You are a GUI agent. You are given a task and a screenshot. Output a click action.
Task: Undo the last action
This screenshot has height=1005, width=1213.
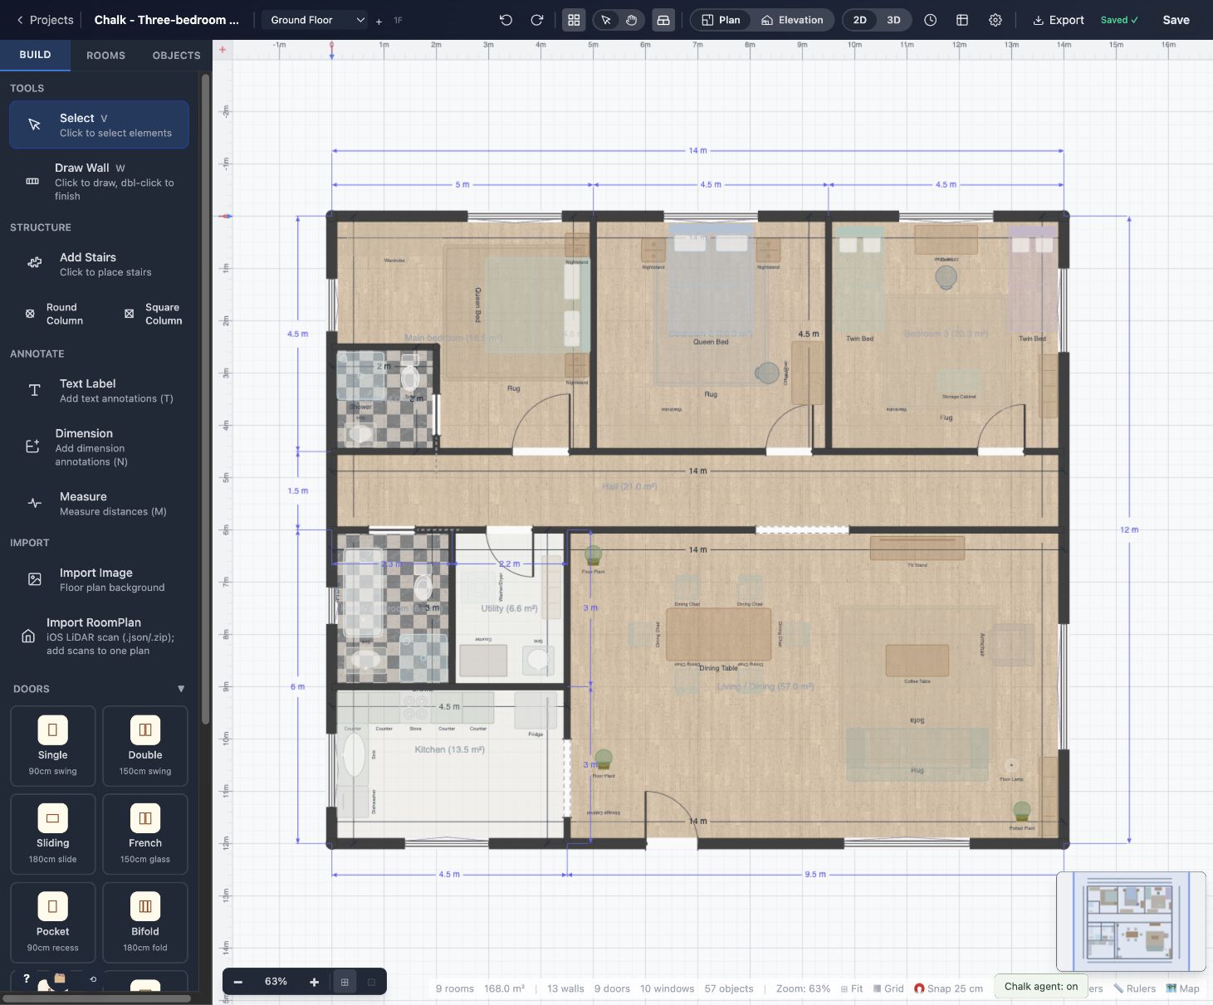pos(506,20)
